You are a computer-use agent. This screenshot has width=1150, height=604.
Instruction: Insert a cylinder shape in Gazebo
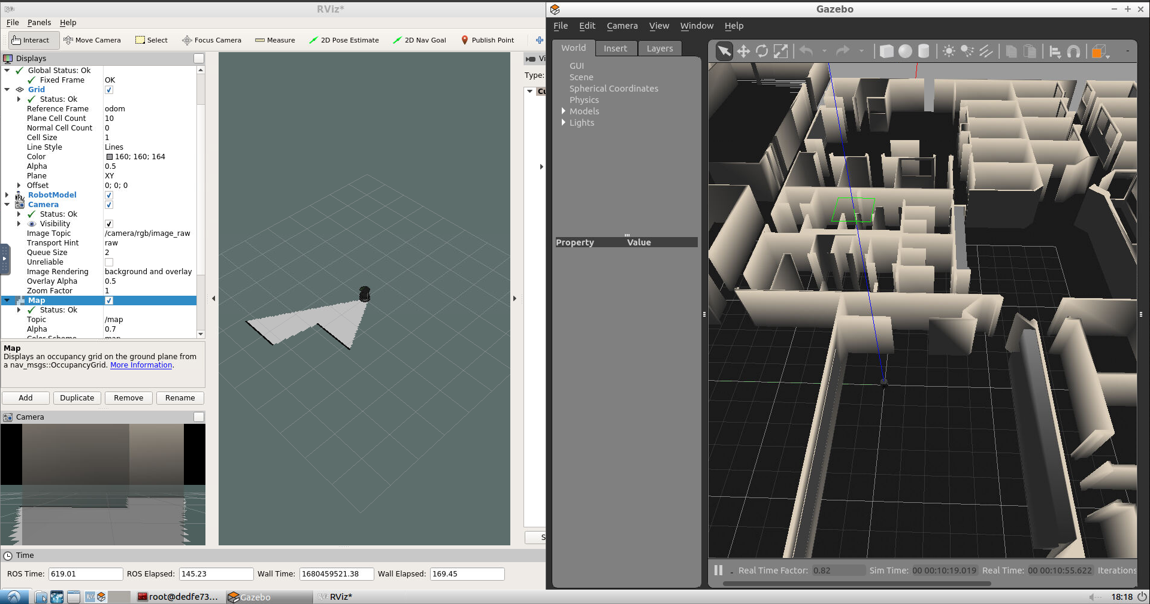[x=924, y=51]
